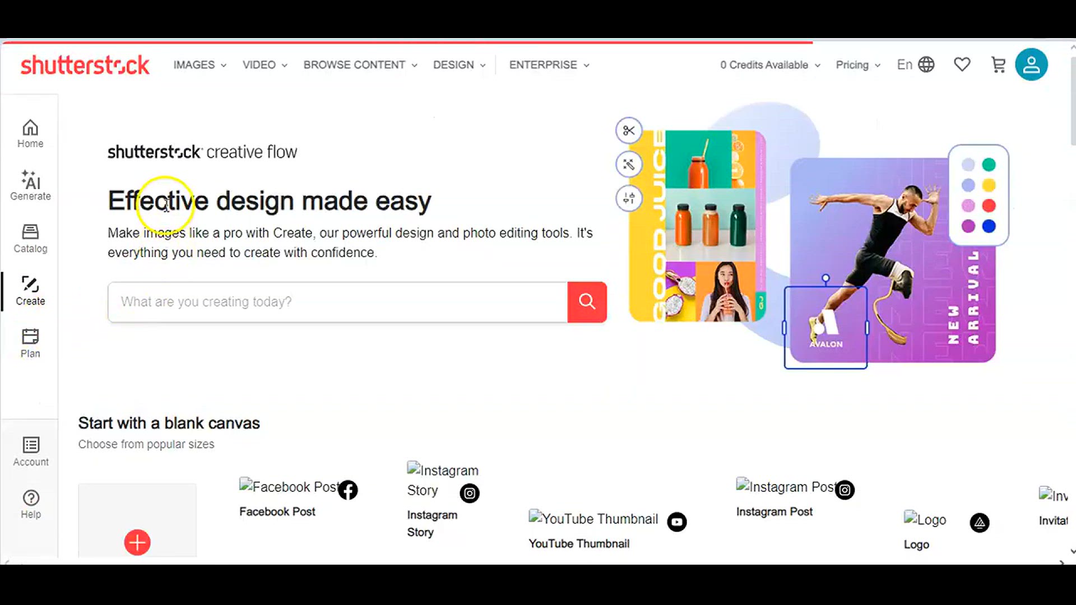The image size is (1076, 605).
Task: Click the Start with a blank canvas heading
Action: pyautogui.click(x=169, y=423)
